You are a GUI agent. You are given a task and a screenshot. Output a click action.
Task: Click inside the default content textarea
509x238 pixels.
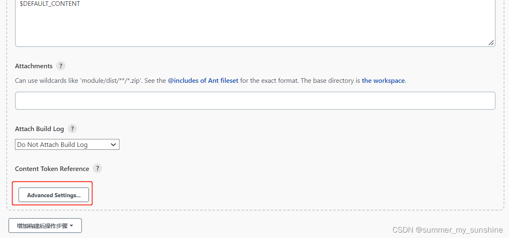(x=255, y=25)
